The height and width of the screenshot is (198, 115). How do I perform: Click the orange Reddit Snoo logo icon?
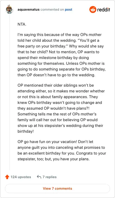click(93, 9)
